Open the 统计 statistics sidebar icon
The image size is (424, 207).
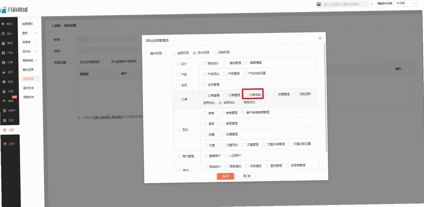tap(3, 34)
